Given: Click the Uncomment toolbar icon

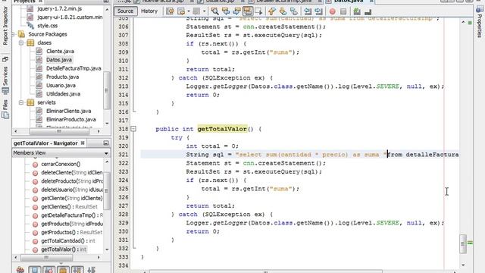Looking at the screenshot, I should pos(368,11).
